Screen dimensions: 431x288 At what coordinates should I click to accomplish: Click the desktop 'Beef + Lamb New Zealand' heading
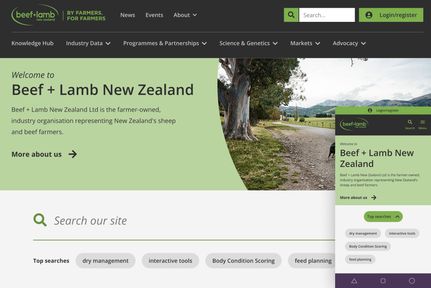[102, 90]
